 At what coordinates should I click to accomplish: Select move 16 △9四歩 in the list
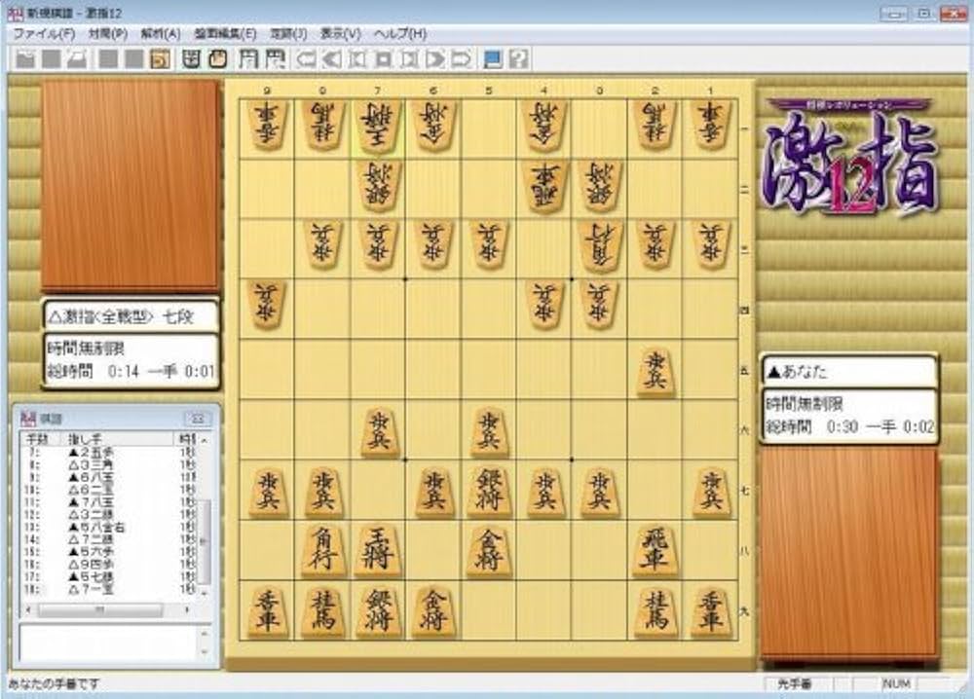click(x=109, y=565)
